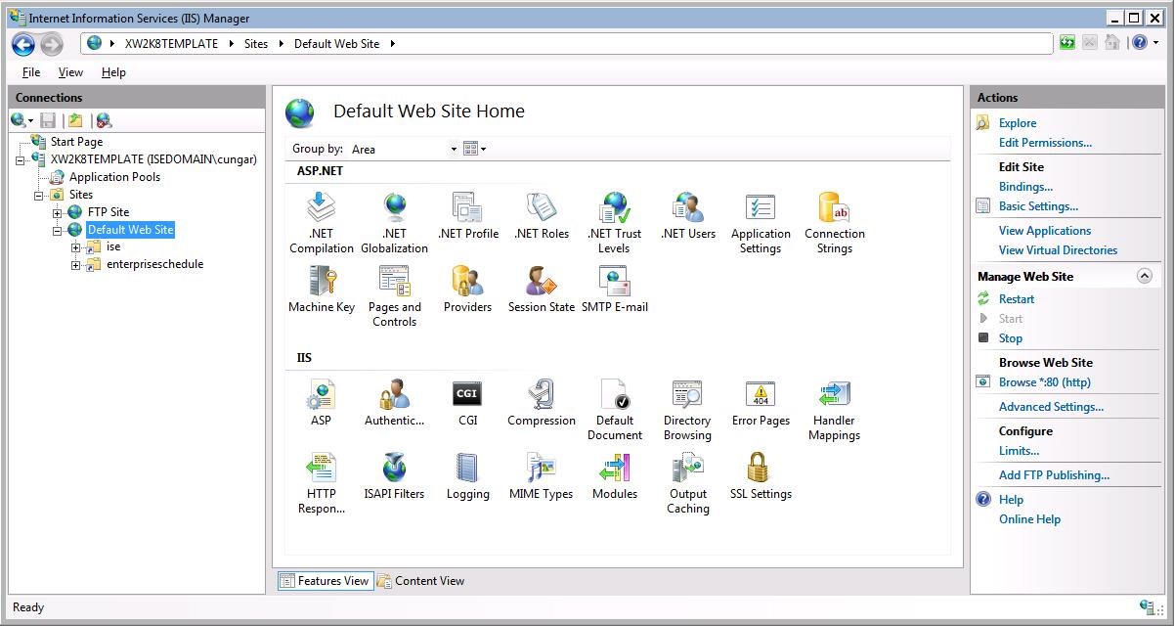
Task: Expand the enterpriseschedule application node
Action: click(x=76, y=265)
